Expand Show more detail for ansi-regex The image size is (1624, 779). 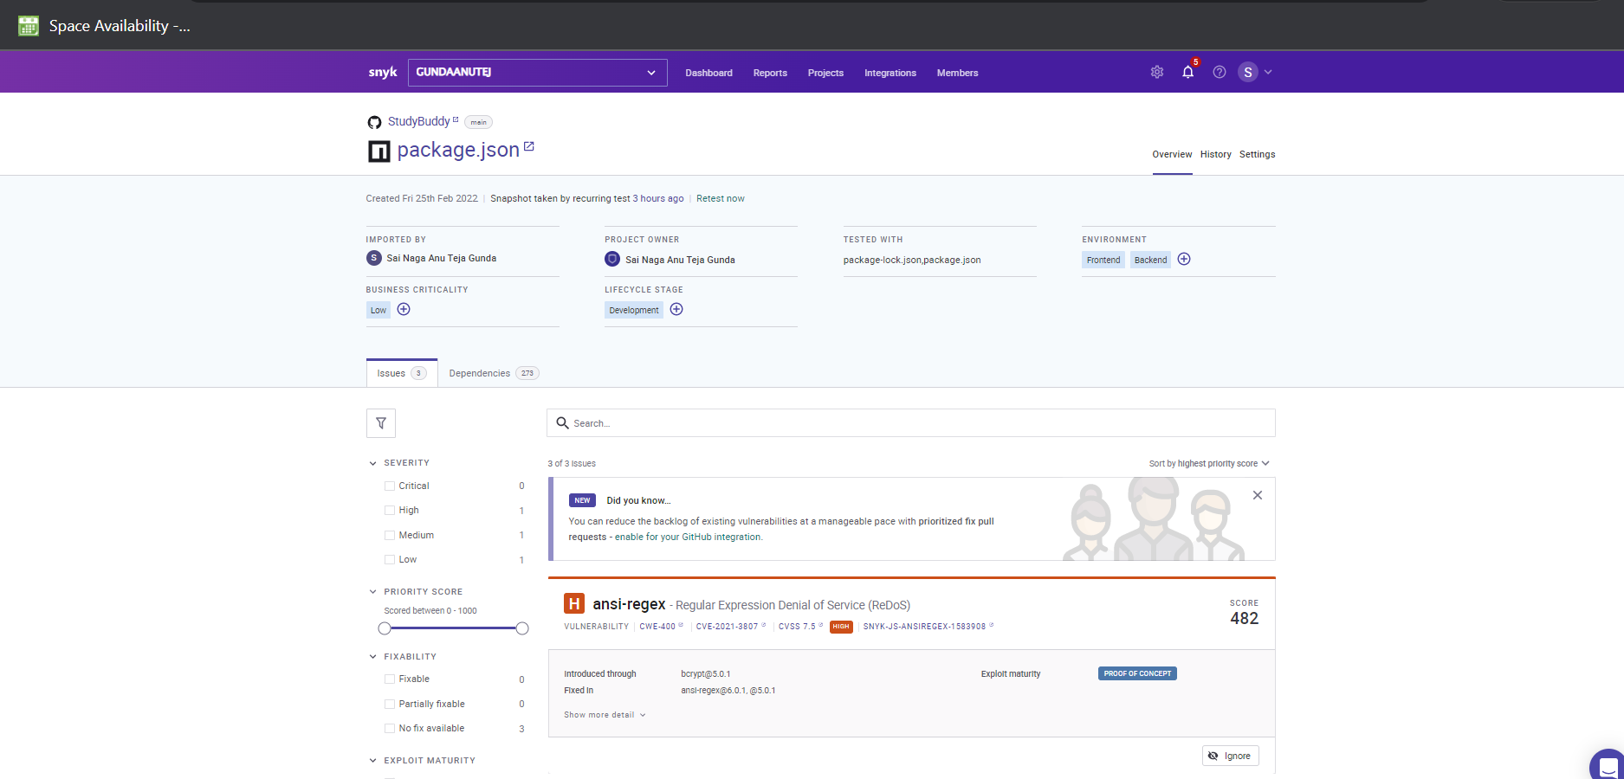click(x=604, y=714)
